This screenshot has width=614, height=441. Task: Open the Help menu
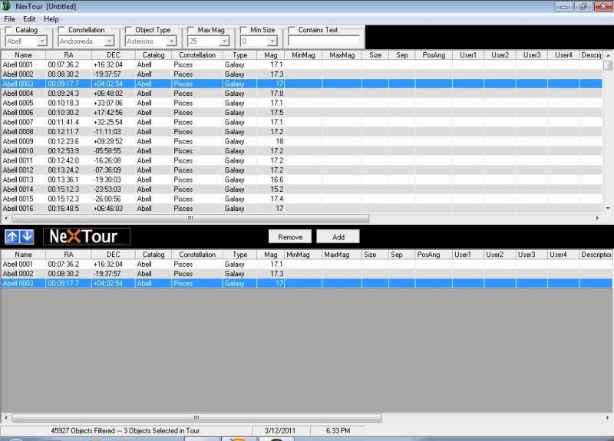(x=51, y=18)
